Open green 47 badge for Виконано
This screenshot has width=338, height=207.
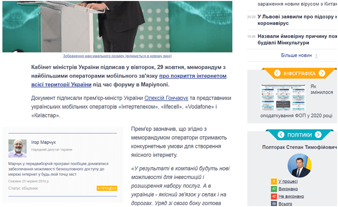tap(274, 189)
